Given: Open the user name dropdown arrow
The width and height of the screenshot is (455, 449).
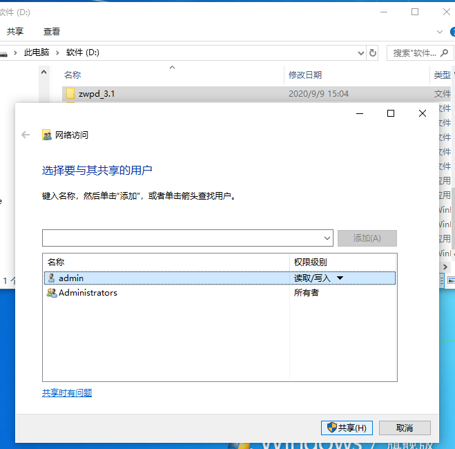Looking at the screenshot, I should tap(327, 238).
